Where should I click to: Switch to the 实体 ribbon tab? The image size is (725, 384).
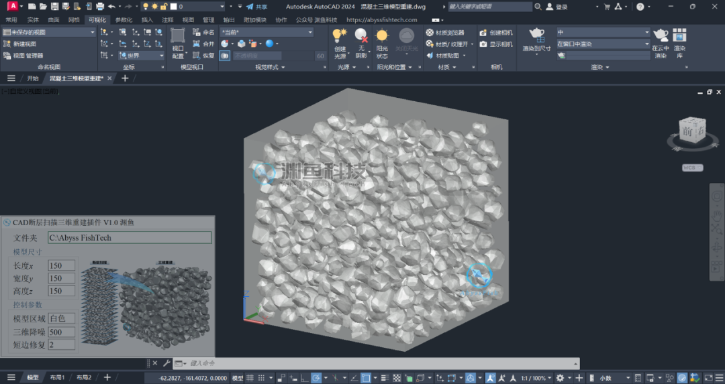(34, 20)
